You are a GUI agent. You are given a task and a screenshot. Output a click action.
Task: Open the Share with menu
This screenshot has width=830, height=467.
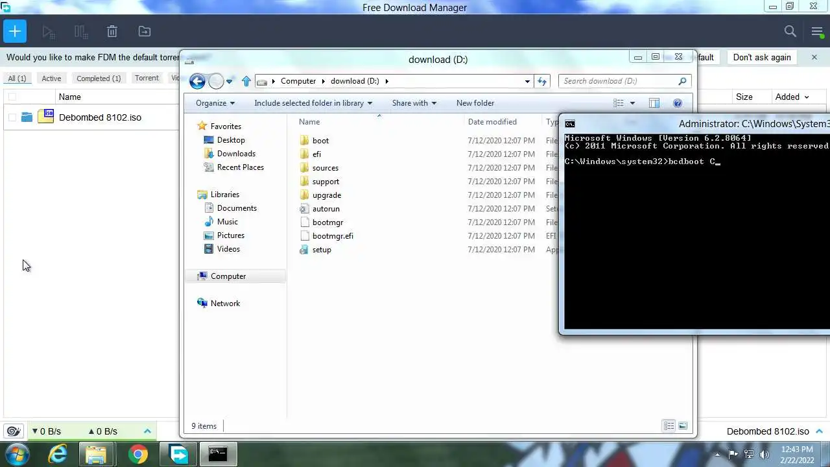pyautogui.click(x=414, y=103)
